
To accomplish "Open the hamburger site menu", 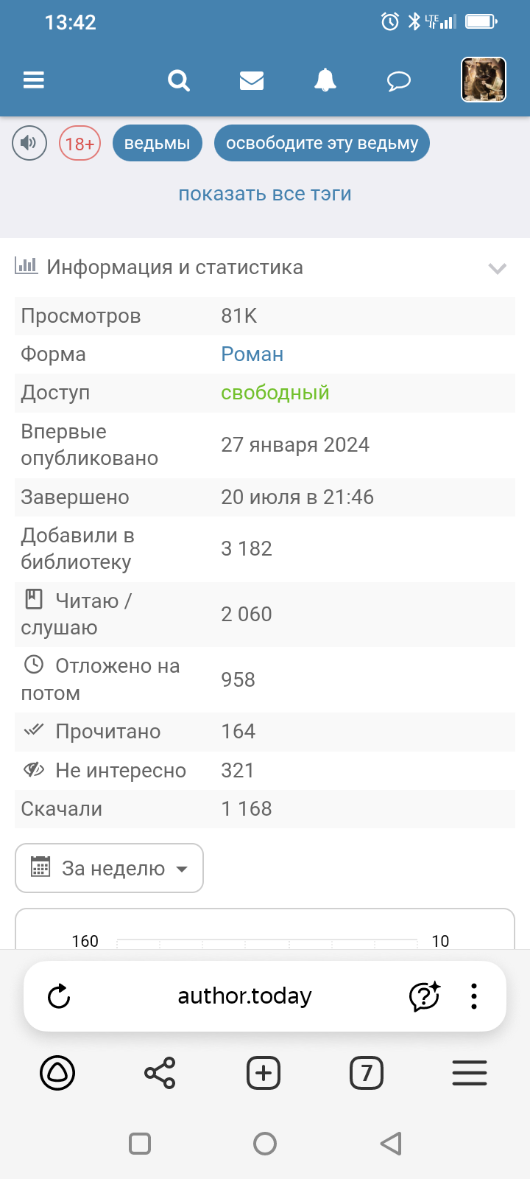I will click(34, 80).
